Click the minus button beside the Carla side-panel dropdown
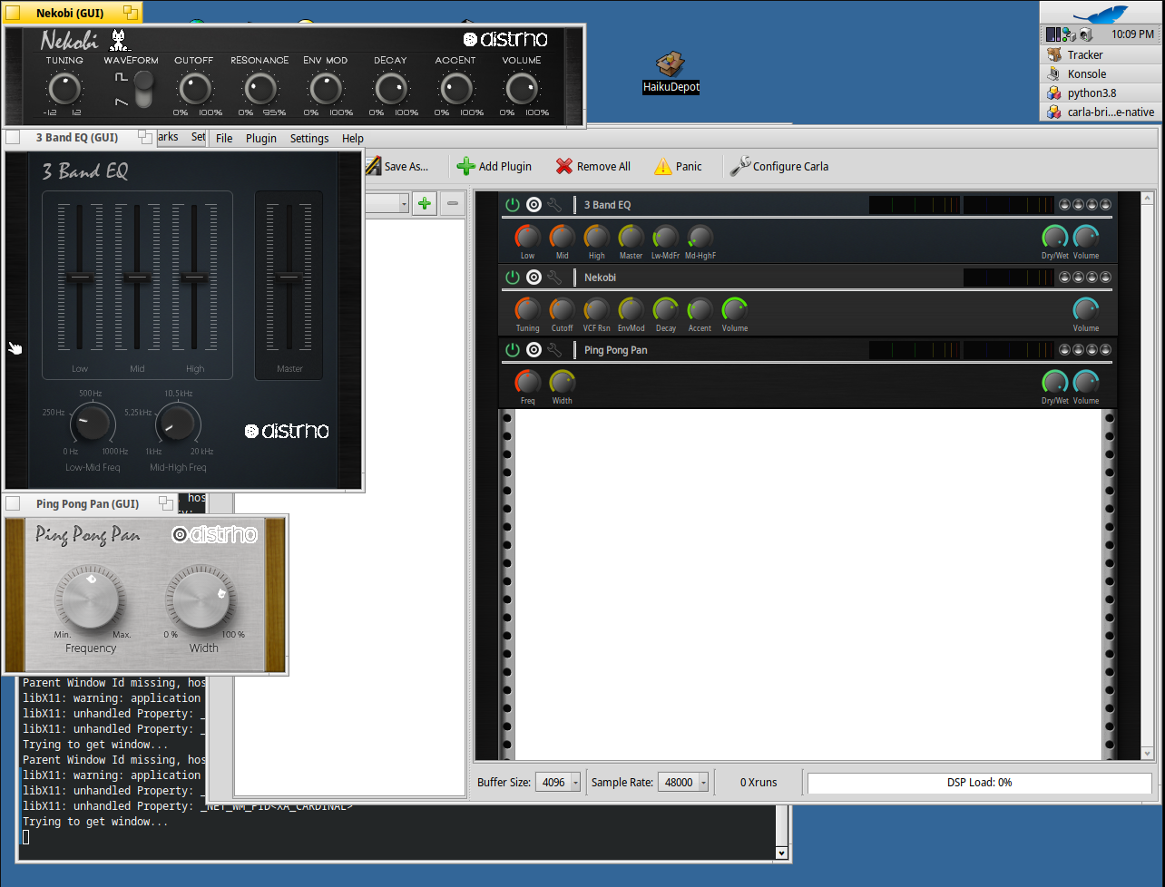Image resolution: width=1165 pixels, height=887 pixels. [453, 203]
